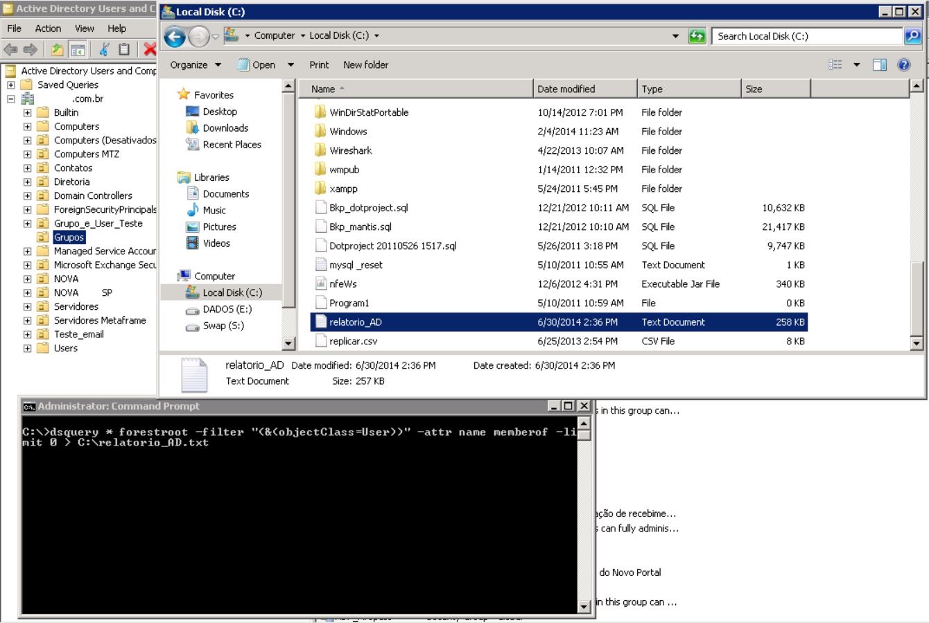Click the Change your view icon
This screenshot has height=623, width=929.
click(x=835, y=65)
